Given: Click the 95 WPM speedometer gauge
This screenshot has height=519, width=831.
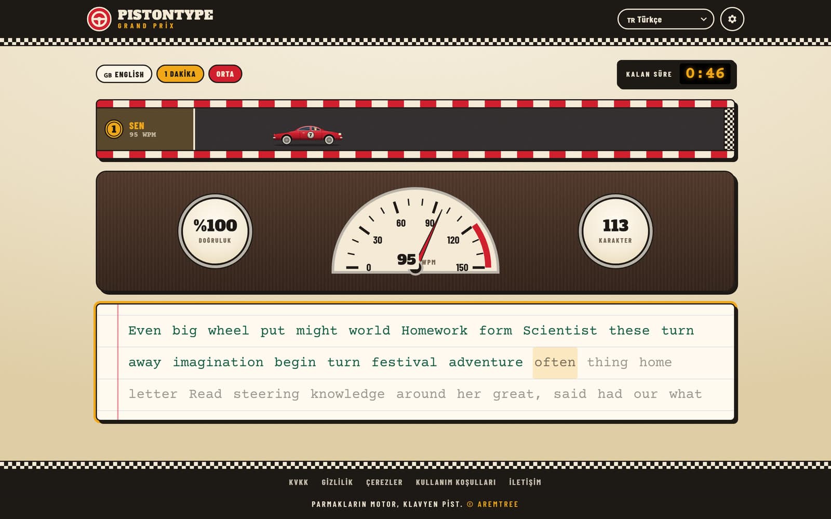Looking at the screenshot, I should 415,231.
